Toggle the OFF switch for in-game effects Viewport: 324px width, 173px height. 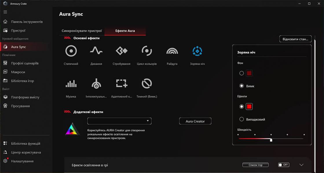tap(283, 165)
